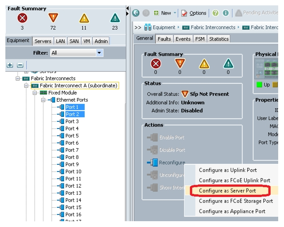284x227 pixels.
Task: Open the LAN navigation tab
Action: point(60,41)
